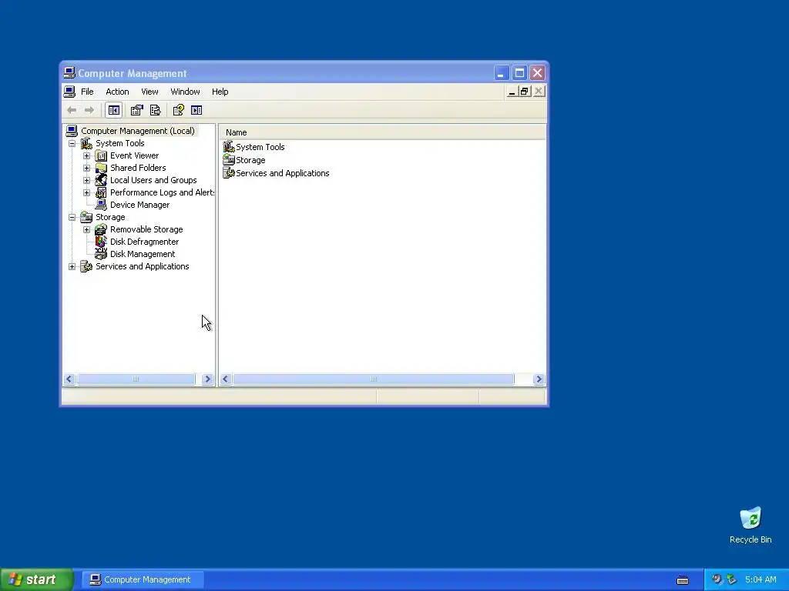
Task: Click left tree pane scroll-right arrow
Action: click(x=207, y=379)
